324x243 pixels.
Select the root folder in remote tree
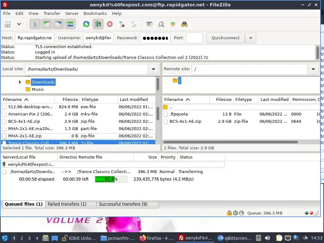coord(180,81)
